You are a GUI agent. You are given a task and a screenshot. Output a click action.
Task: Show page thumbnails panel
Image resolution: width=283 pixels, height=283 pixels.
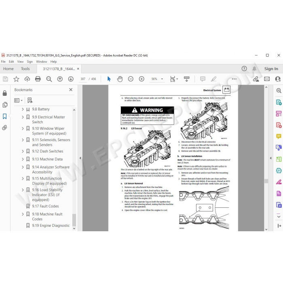pos(5,105)
